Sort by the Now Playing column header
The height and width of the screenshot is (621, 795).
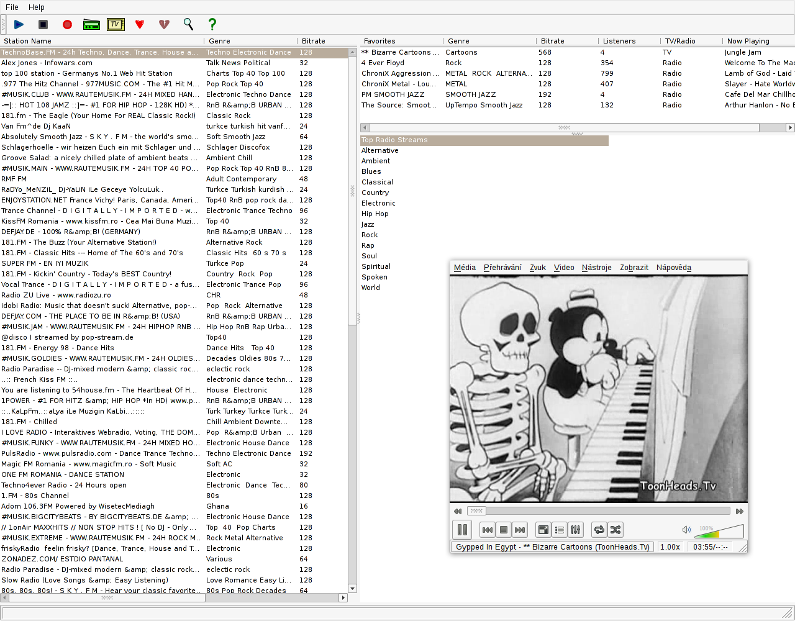tap(758, 41)
